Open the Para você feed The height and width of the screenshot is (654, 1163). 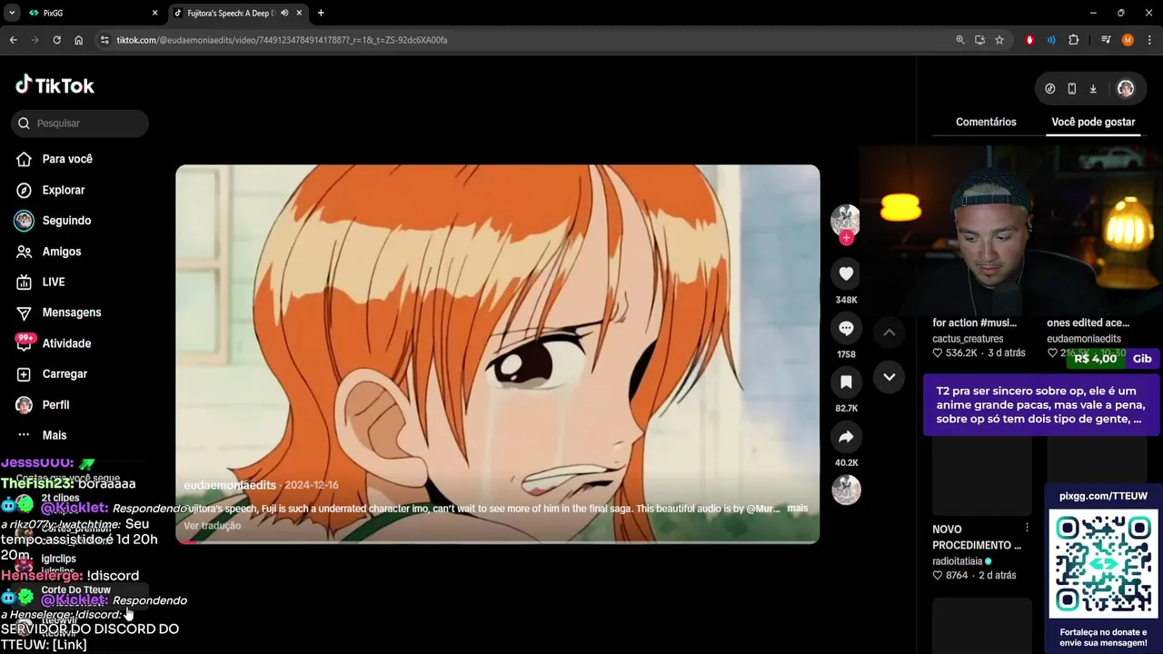click(67, 159)
